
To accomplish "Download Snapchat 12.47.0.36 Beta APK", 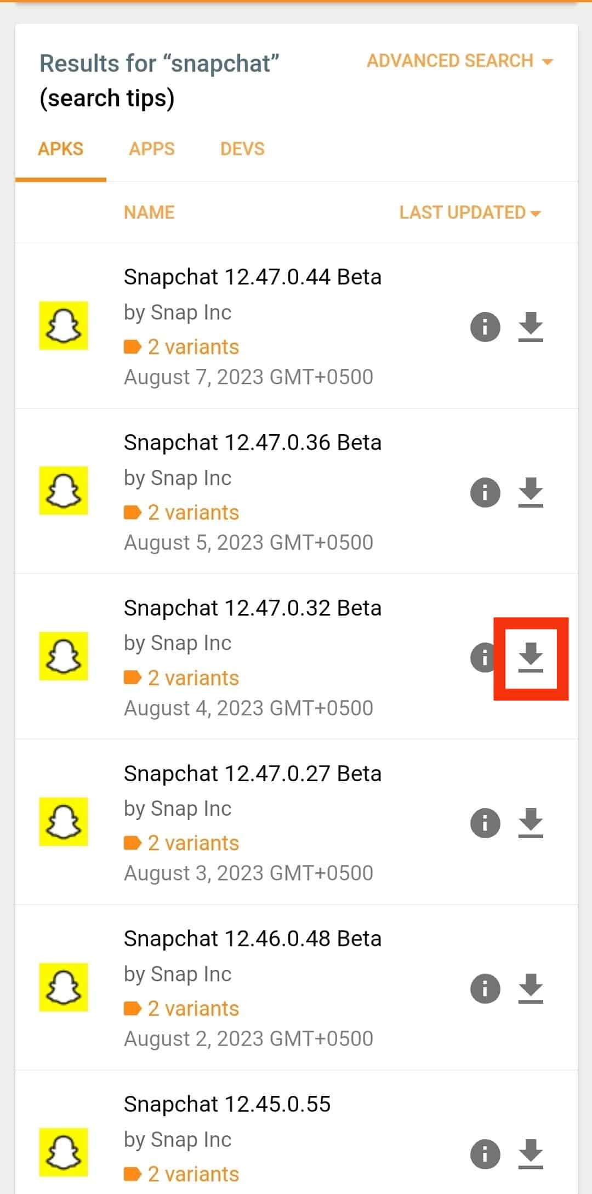I will [x=530, y=492].
